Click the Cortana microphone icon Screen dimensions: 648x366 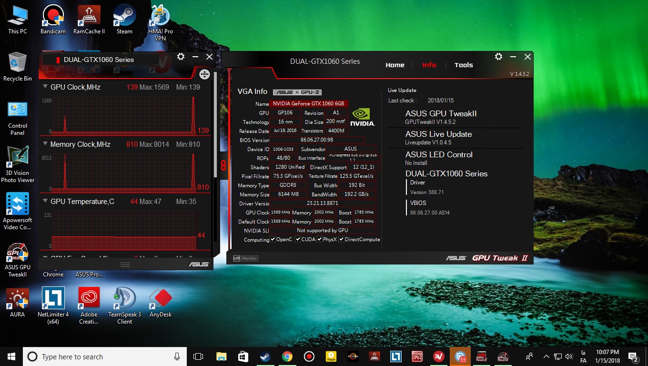point(177,356)
